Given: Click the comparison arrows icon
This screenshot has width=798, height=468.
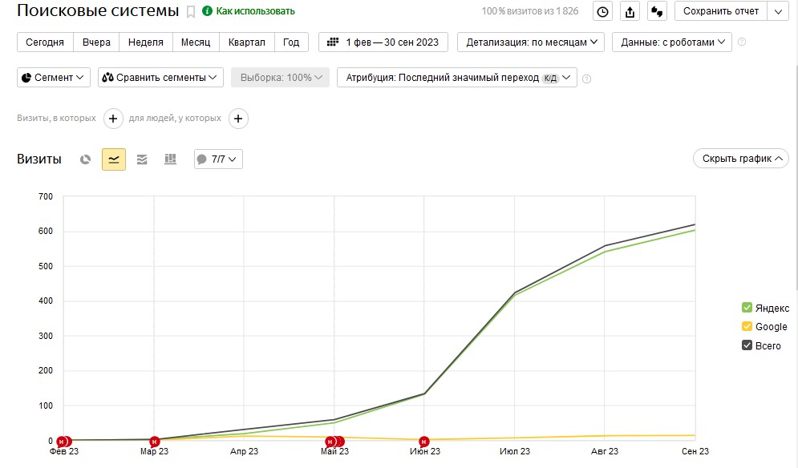Looking at the screenshot, I should [657, 11].
